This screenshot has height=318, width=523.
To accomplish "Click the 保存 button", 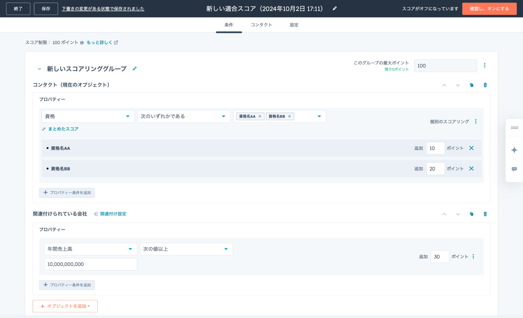I will point(46,9).
